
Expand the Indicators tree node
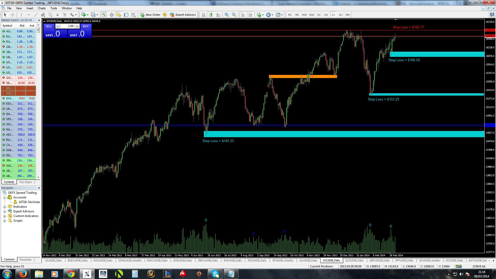pos(5,207)
